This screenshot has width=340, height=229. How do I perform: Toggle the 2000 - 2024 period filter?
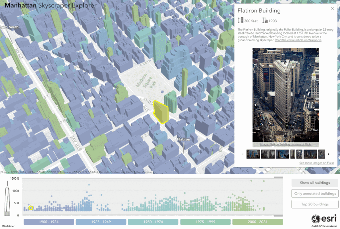[x=258, y=222]
